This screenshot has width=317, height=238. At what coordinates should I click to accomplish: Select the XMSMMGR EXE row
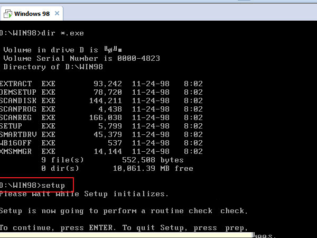(101, 152)
